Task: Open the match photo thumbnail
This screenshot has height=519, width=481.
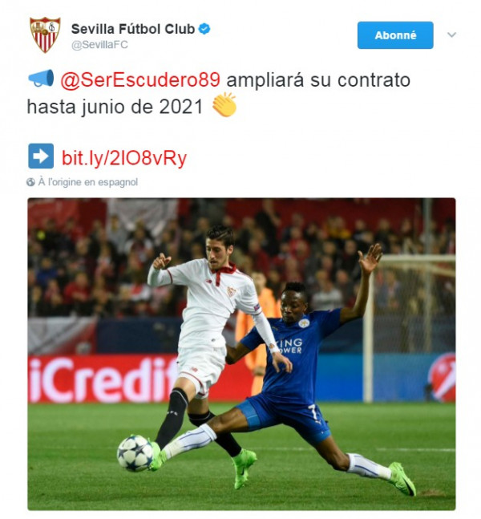Action: [241, 354]
